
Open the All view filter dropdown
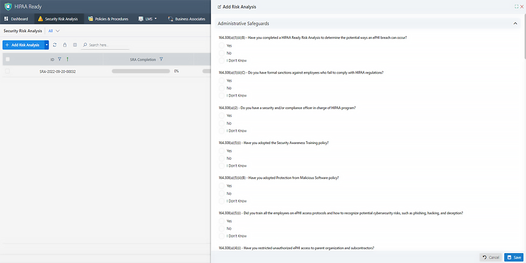[54, 31]
